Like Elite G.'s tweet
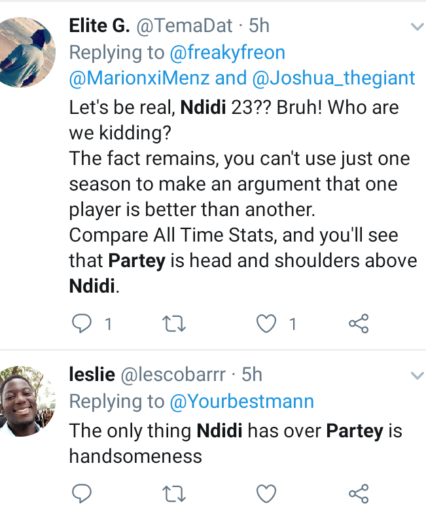 coord(266,323)
